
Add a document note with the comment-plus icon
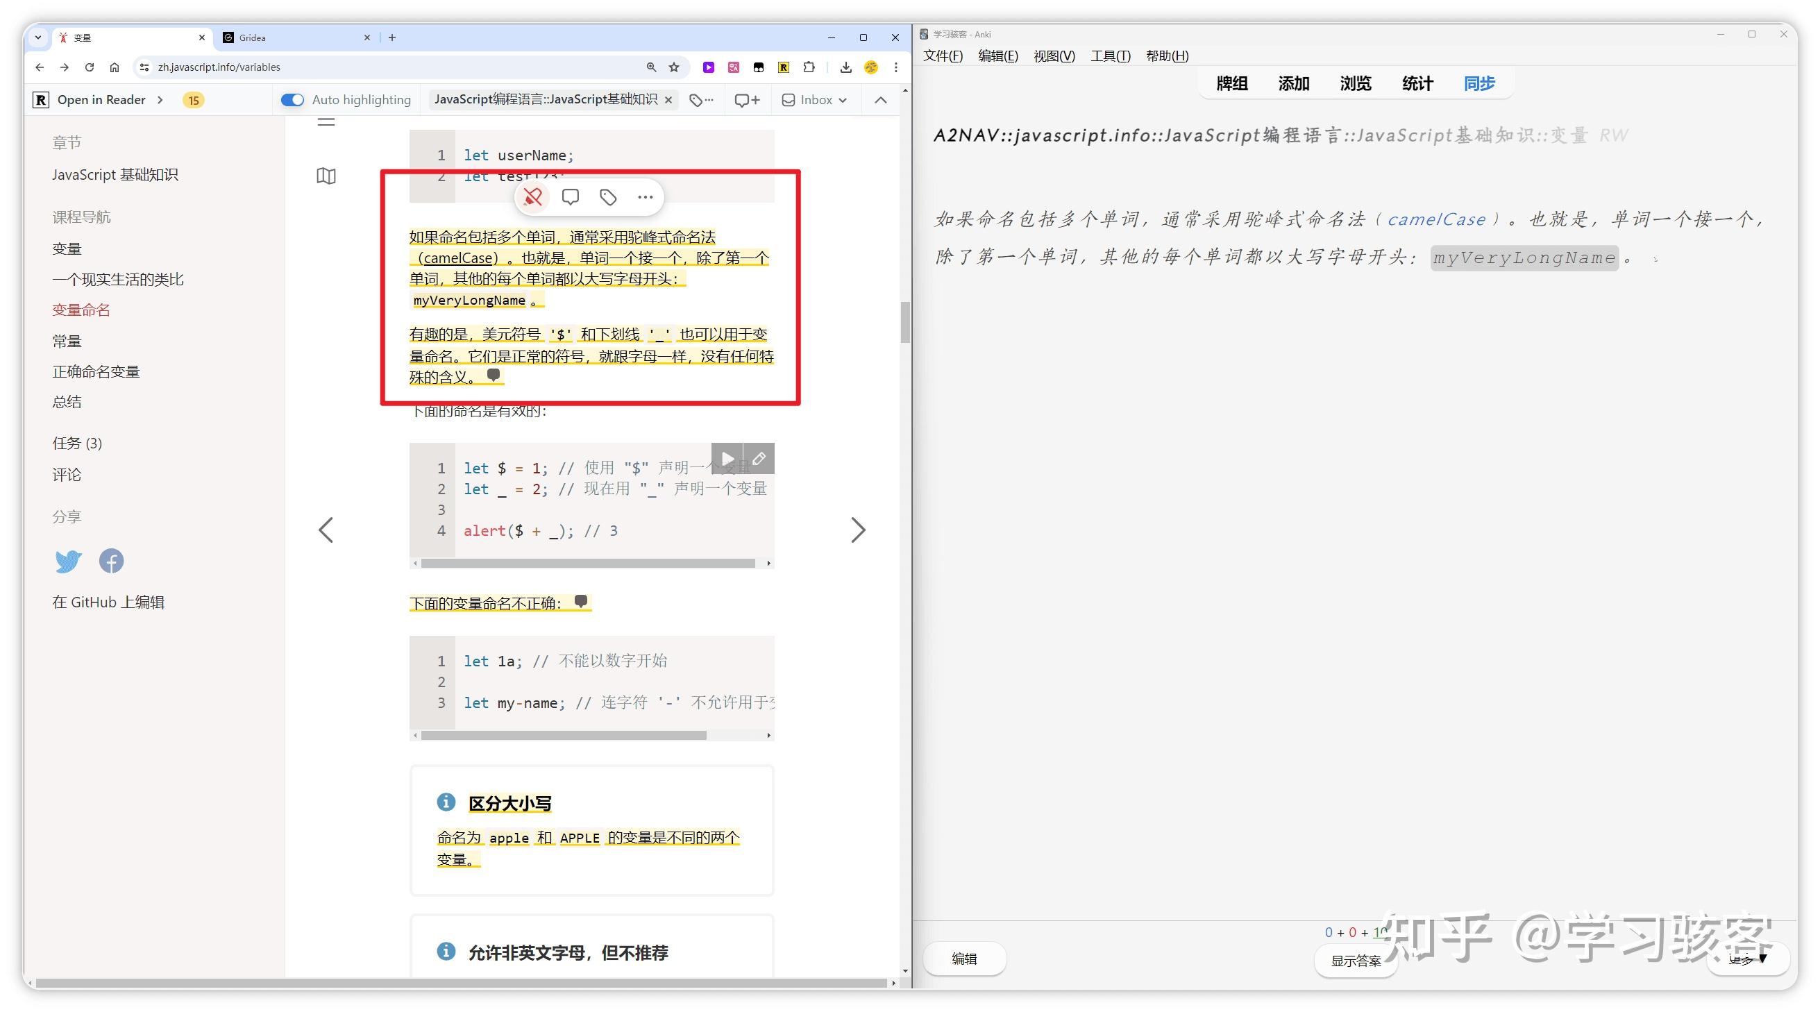[746, 100]
